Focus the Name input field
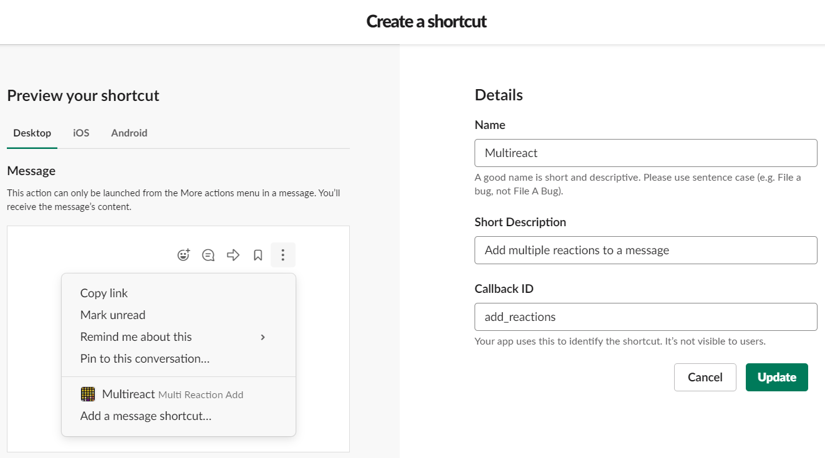825x458 pixels. 646,153
